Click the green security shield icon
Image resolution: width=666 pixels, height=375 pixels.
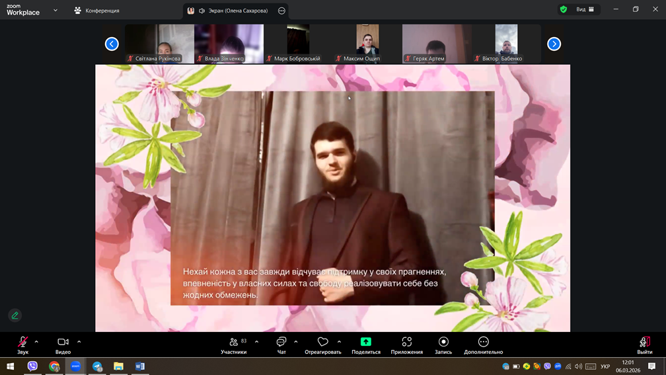point(563,9)
